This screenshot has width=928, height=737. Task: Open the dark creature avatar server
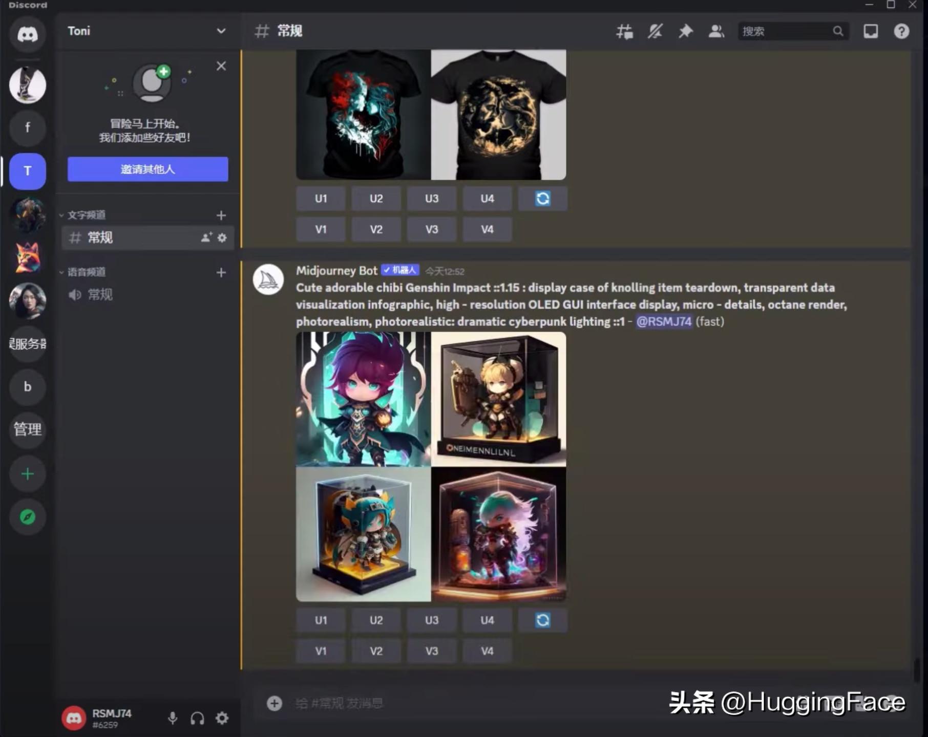click(x=28, y=214)
